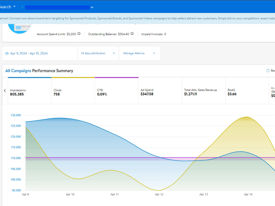Click the Apr 14 axis label
The height and width of the screenshot is (206, 275).
[x=248, y=194]
